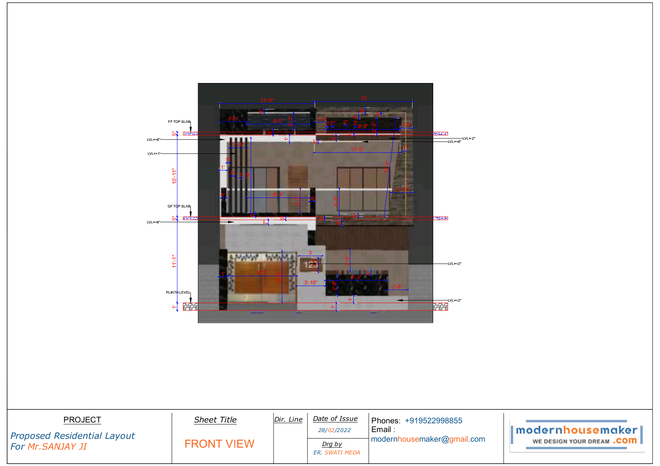Click the 'Drg by' label
Viewport: 660px width, 466px height.
332,444
